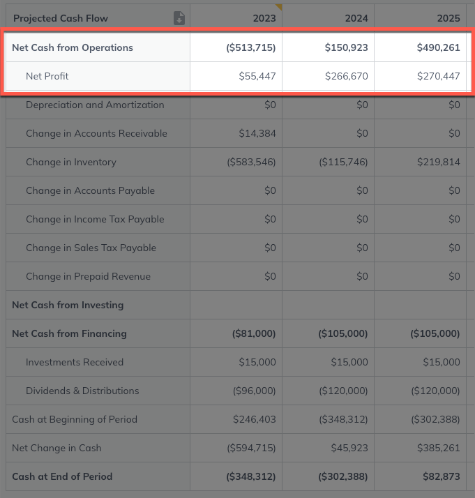
Task: Click 2024 Net Profit value $266,670
Action: 347,76
